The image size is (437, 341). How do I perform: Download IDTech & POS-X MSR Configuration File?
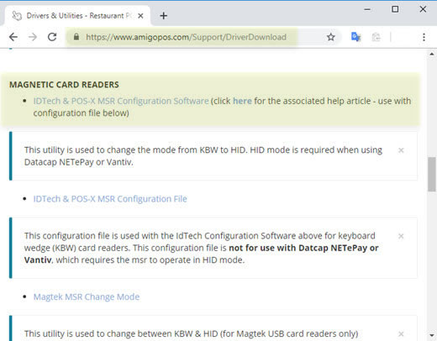pos(110,199)
